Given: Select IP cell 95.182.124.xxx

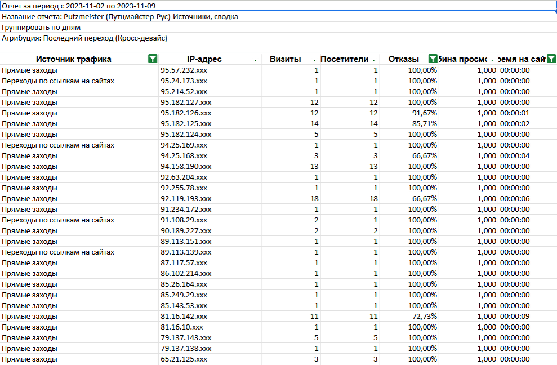Looking at the screenshot, I should pyautogui.click(x=210, y=135).
